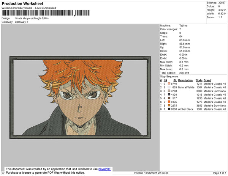Click the barcode on the worksheet header
This screenshot has width=228, height=176.
point(46,13)
